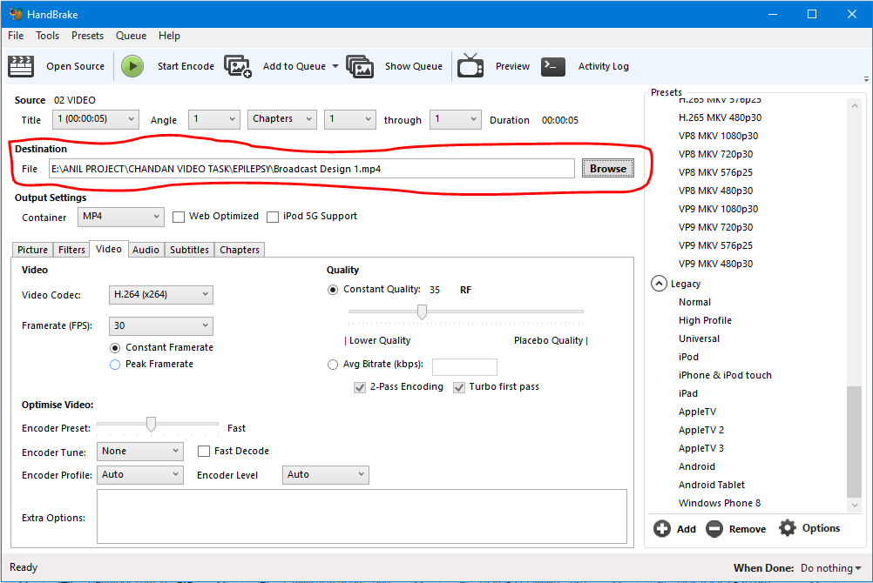
Task: Open the Container MP4 dropdown
Action: pos(121,217)
